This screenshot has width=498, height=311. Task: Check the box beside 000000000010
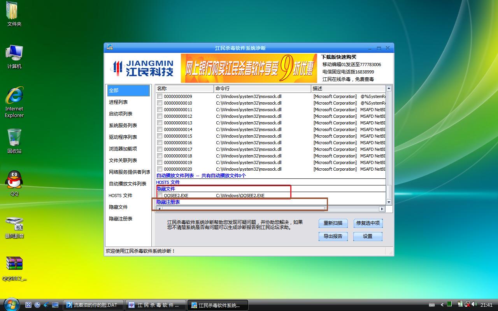click(160, 103)
